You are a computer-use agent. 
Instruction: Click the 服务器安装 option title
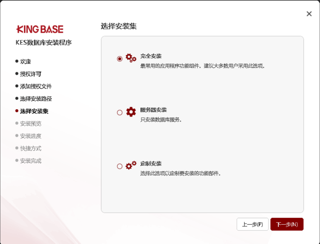coord(153,110)
